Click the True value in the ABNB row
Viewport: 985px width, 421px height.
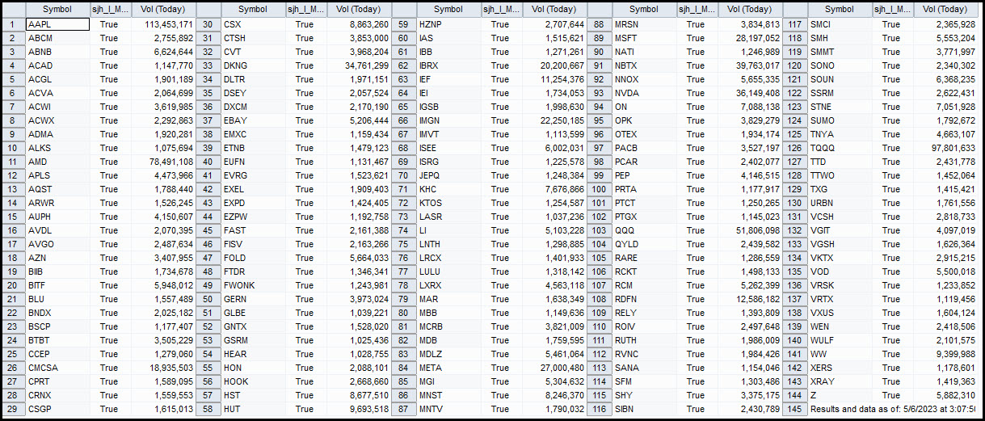[109, 52]
